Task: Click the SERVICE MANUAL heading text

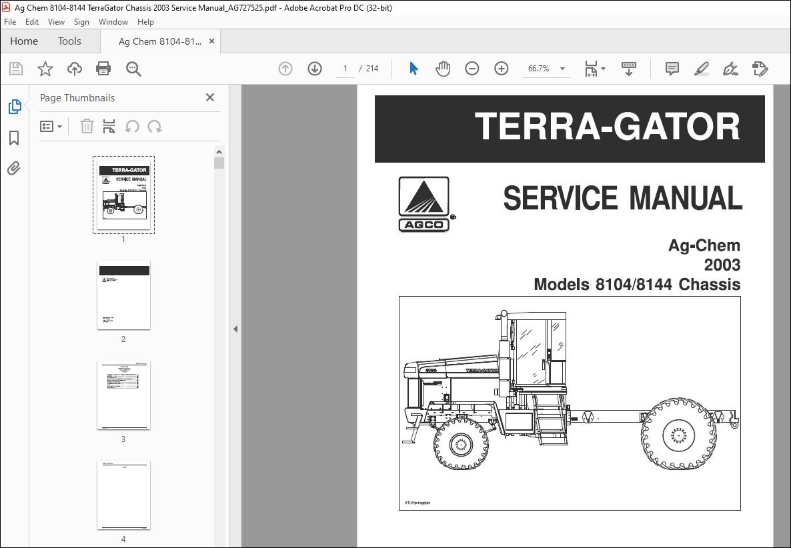Action: pyautogui.click(x=622, y=198)
